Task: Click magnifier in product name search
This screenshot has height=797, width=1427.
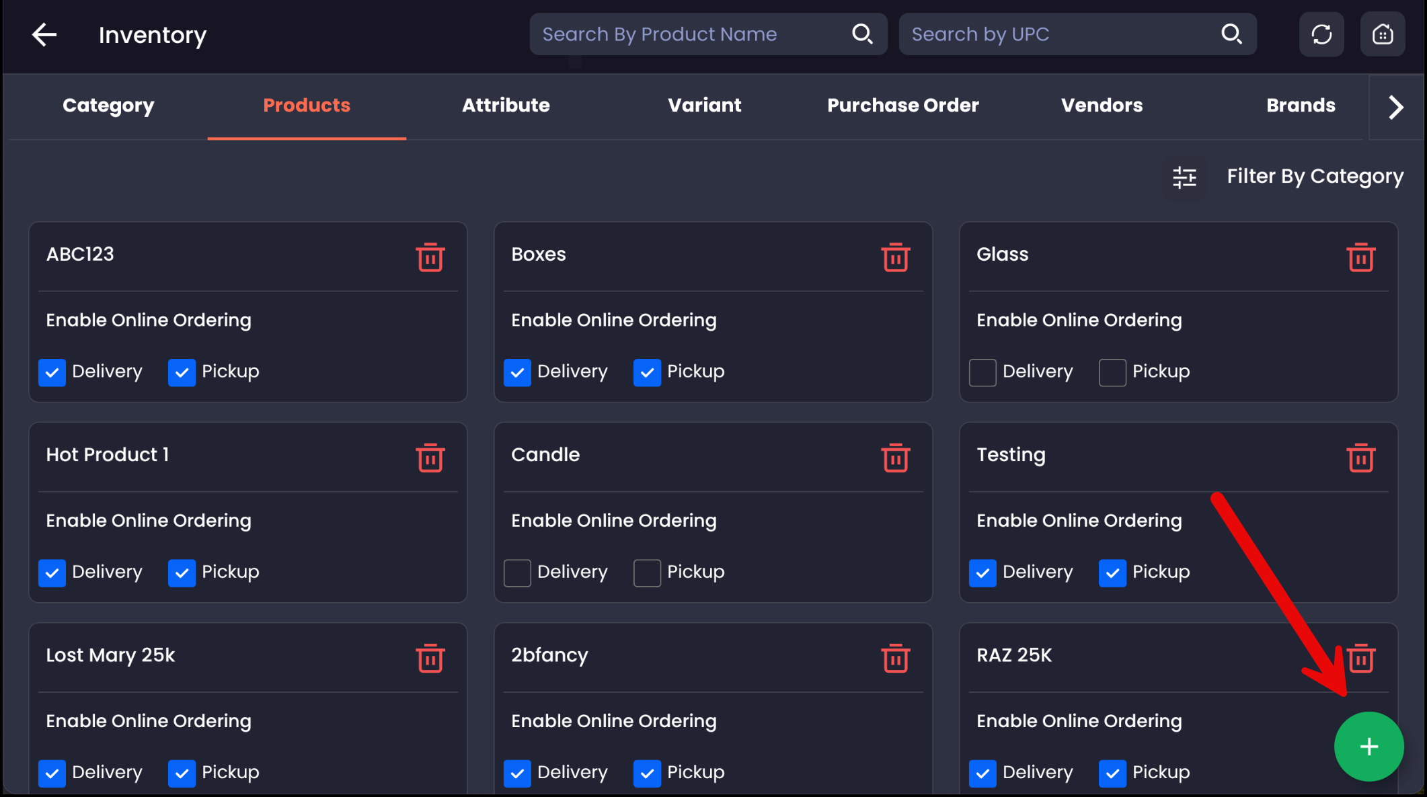Action: (862, 34)
